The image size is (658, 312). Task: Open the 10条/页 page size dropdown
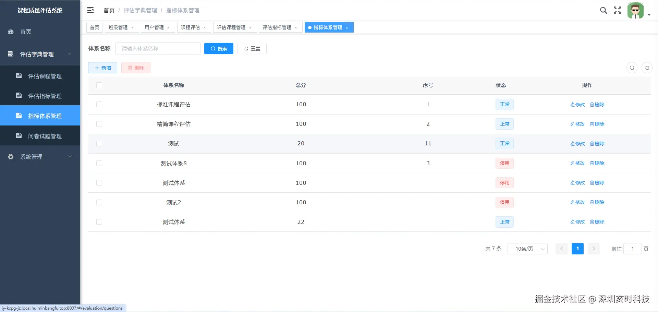pyautogui.click(x=527, y=249)
